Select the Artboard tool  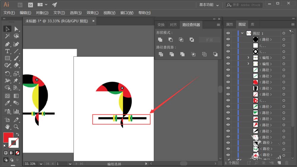point(7,120)
